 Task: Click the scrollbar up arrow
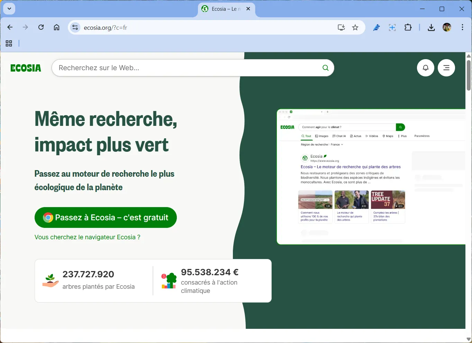point(469,56)
